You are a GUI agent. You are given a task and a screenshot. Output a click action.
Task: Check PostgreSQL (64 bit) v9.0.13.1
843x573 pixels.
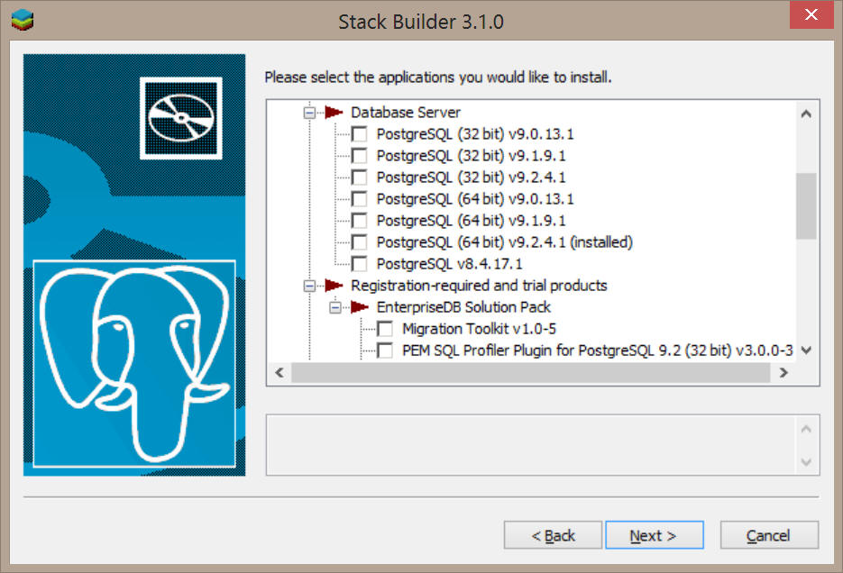pyautogui.click(x=359, y=199)
